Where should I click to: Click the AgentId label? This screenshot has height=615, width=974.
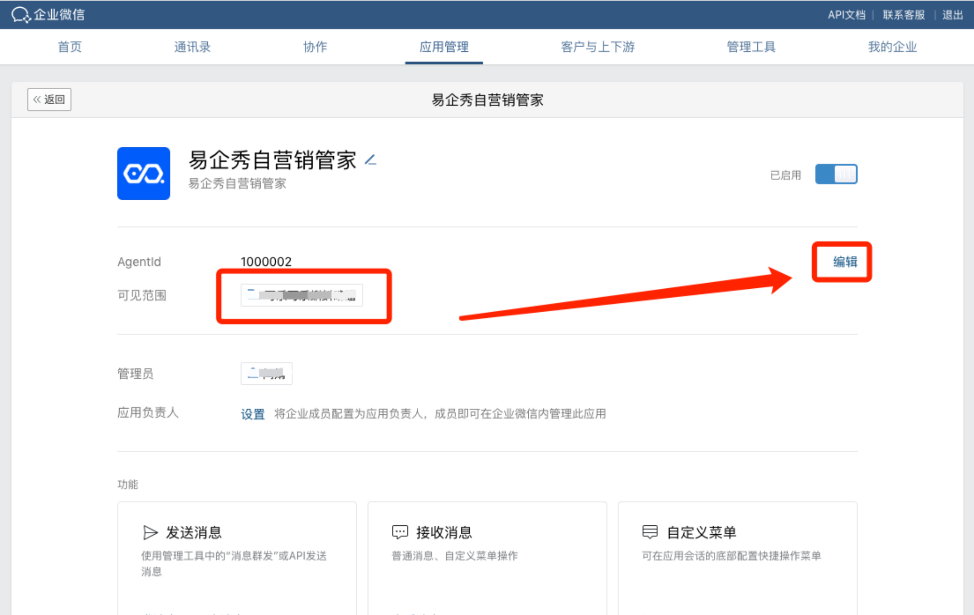point(139,261)
